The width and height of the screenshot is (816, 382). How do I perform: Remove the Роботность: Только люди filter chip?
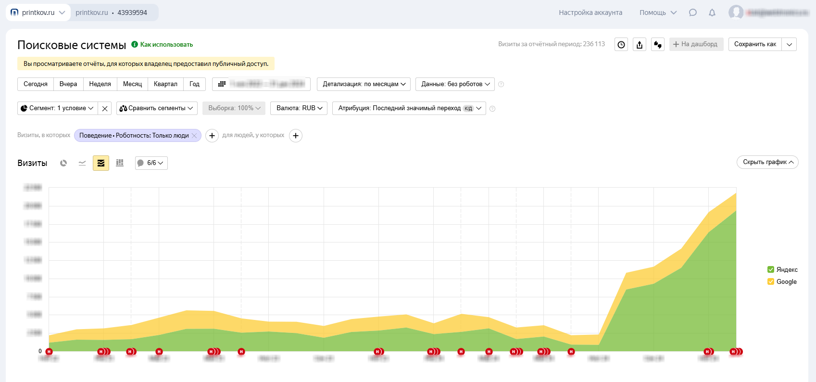pos(194,136)
